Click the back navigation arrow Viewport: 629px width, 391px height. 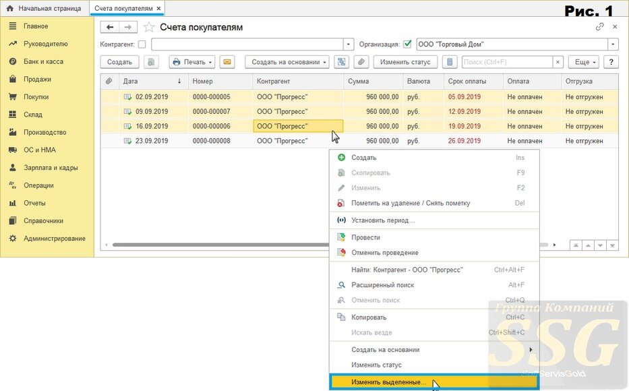(109, 27)
